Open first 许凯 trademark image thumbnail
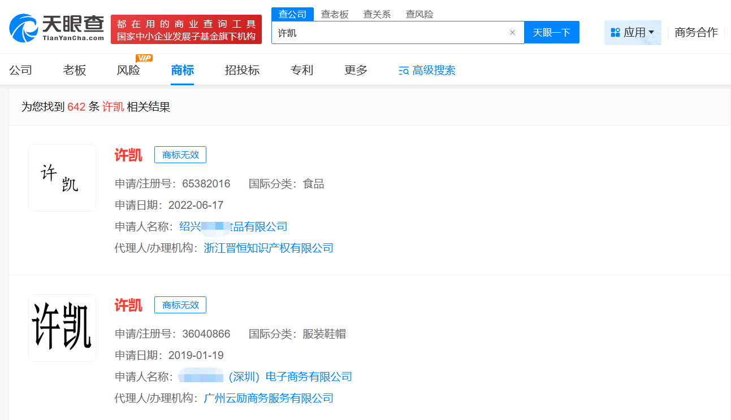 (62, 178)
